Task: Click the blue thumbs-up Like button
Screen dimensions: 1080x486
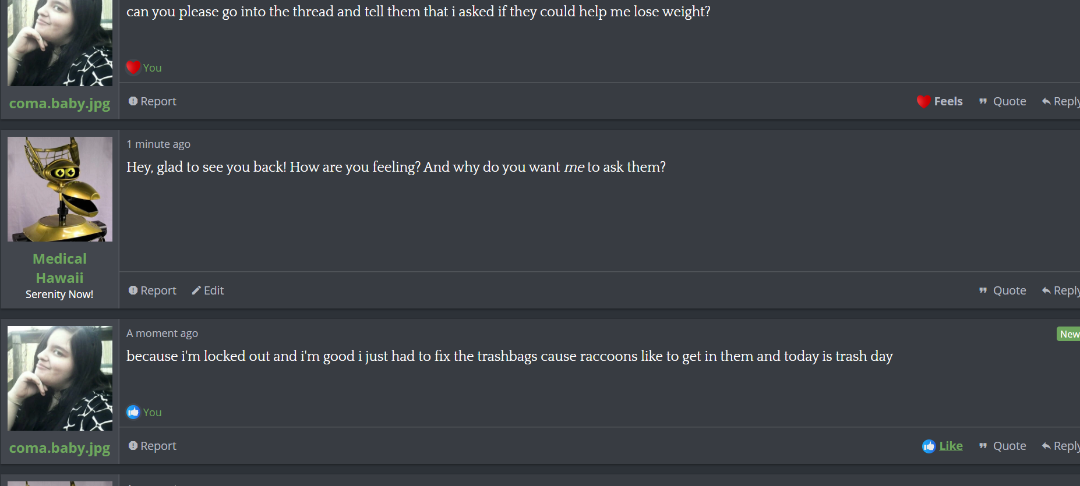Action: [x=943, y=446]
